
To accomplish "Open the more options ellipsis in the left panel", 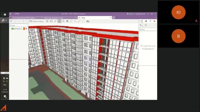I will 27,21.
